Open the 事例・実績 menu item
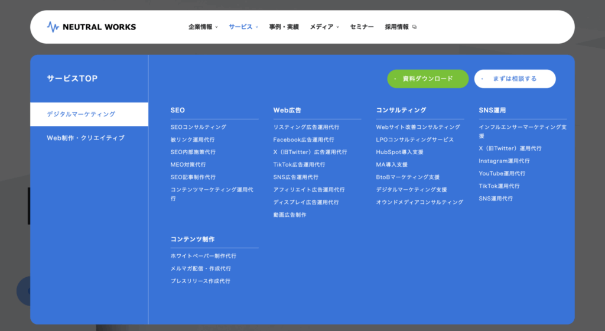The image size is (605, 331). [284, 27]
